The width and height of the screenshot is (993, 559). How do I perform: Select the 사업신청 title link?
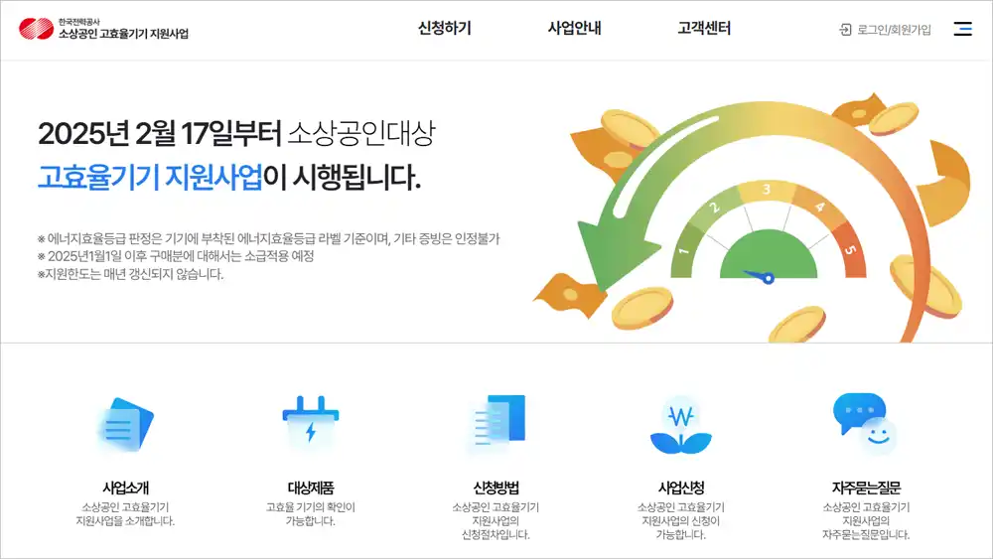pos(681,488)
